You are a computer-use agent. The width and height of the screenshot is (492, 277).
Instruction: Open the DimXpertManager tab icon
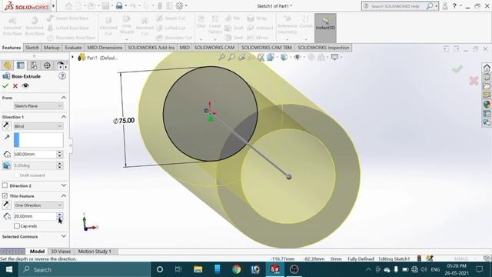[x=47, y=65]
